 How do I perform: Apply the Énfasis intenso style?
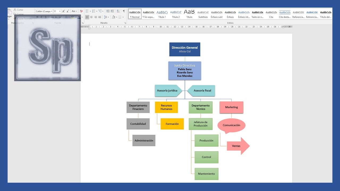click(x=244, y=14)
